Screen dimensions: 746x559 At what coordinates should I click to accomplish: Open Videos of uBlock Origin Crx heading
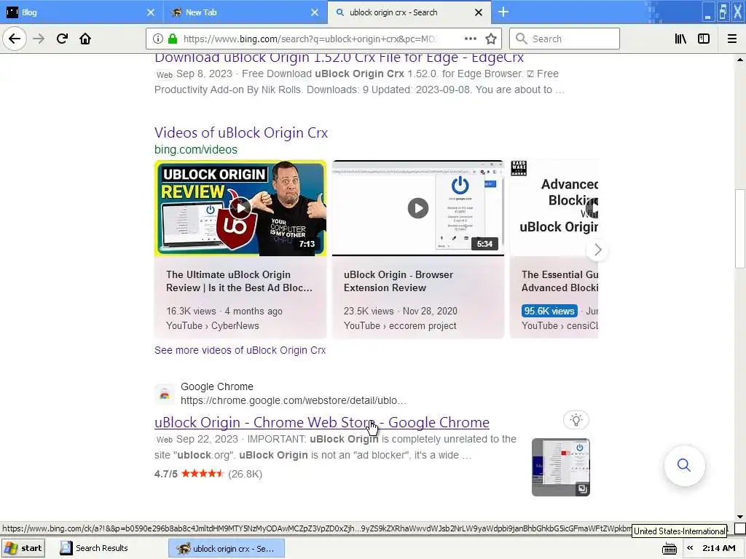pos(240,132)
